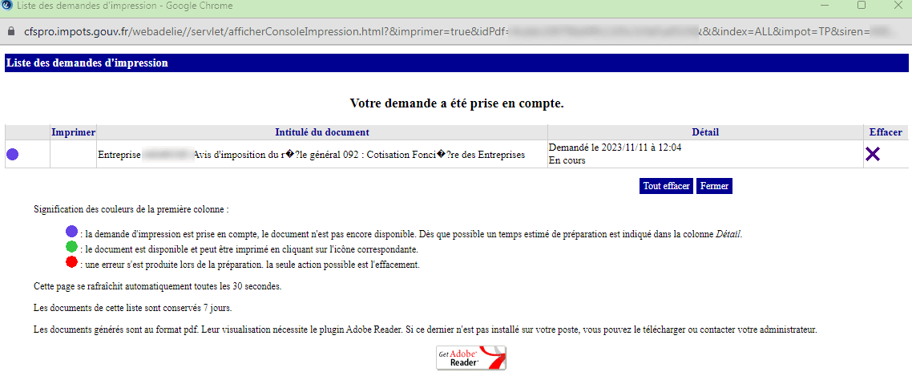The image size is (912, 380).
Task: Click the Avis d'imposition document title
Action: point(359,155)
